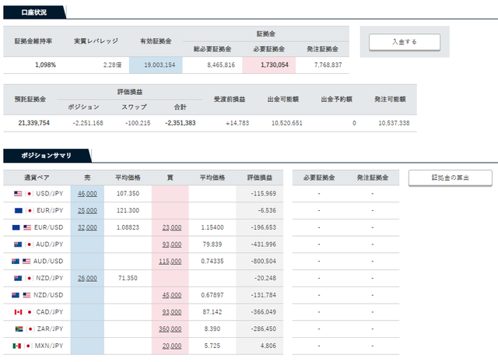Select the 受渡前損益 value +14,783

(x=237, y=123)
